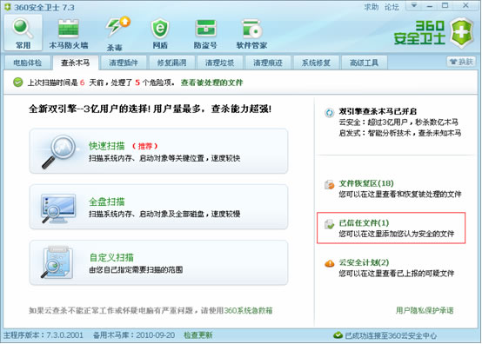Switch to the 电脑体检 tab
The image size is (482, 344).
click(27, 63)
